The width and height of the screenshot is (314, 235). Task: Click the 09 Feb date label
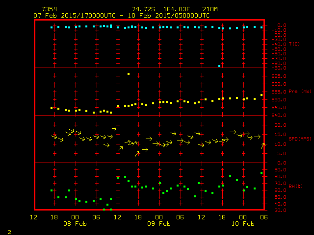(159, 223)
